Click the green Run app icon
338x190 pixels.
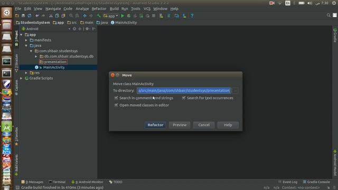[x=123, y=16]
